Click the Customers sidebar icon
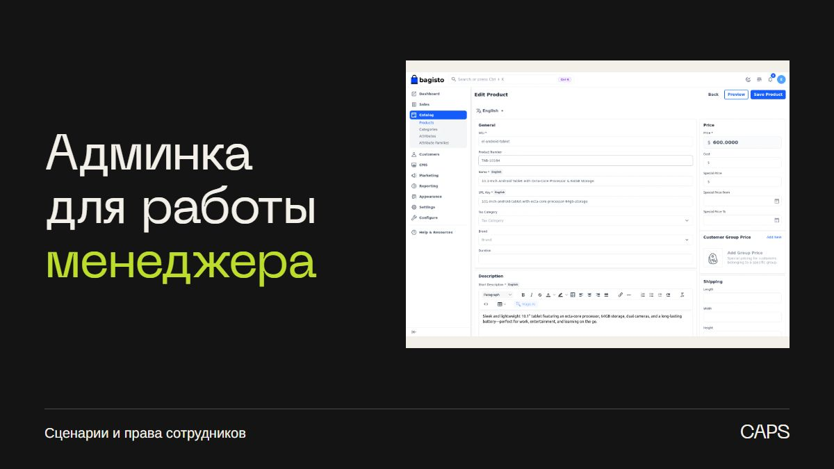Viewport: 834px width, 469px height. [414, 154]
